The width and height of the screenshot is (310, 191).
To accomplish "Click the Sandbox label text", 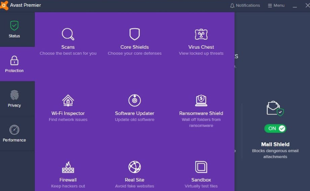I will pos(201,180).
